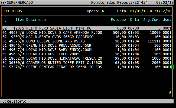Pick CARAMELOS BUTTER TOFFE PETI row
The width and height of the screenshot is (176, 108).
click(x=64, y=63)
